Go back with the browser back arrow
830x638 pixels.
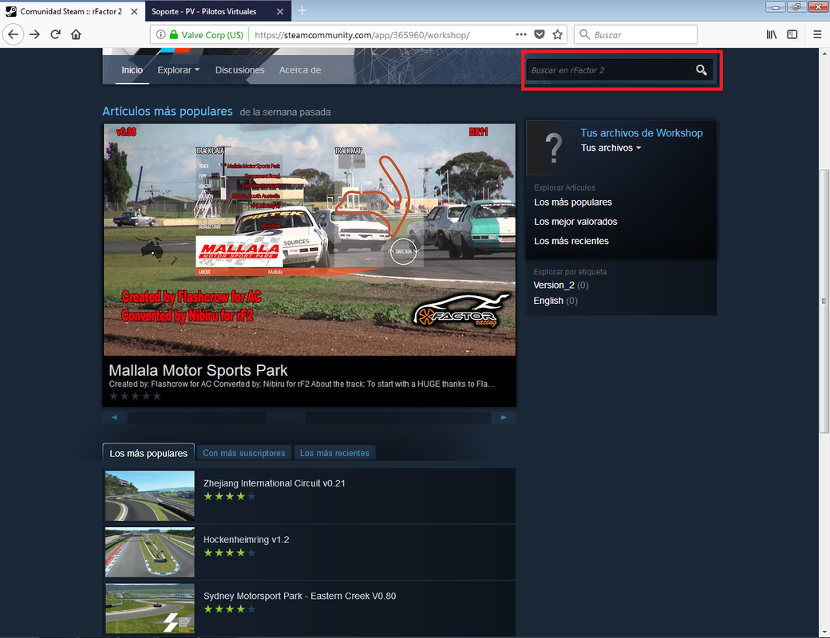[x=14, y=35]
